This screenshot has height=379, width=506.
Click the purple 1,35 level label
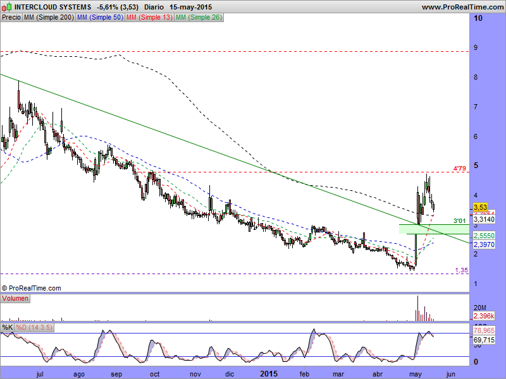coord(462,270)
